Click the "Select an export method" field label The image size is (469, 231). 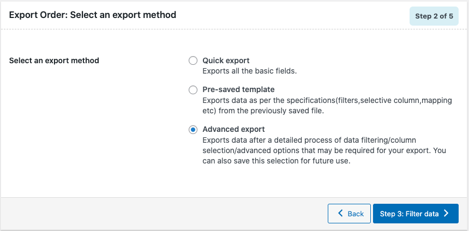tap(54, 60)
